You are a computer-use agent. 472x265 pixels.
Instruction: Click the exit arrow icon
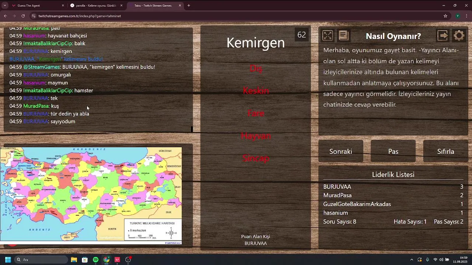443,35
